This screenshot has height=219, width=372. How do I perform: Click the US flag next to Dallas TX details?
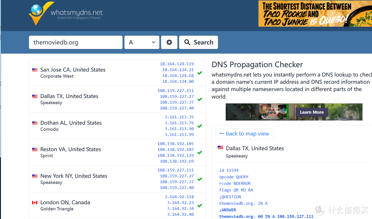pyautogui.click(x=220, y=147)
